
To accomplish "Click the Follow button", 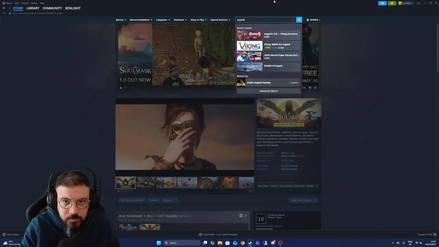I will coord(153,200).
